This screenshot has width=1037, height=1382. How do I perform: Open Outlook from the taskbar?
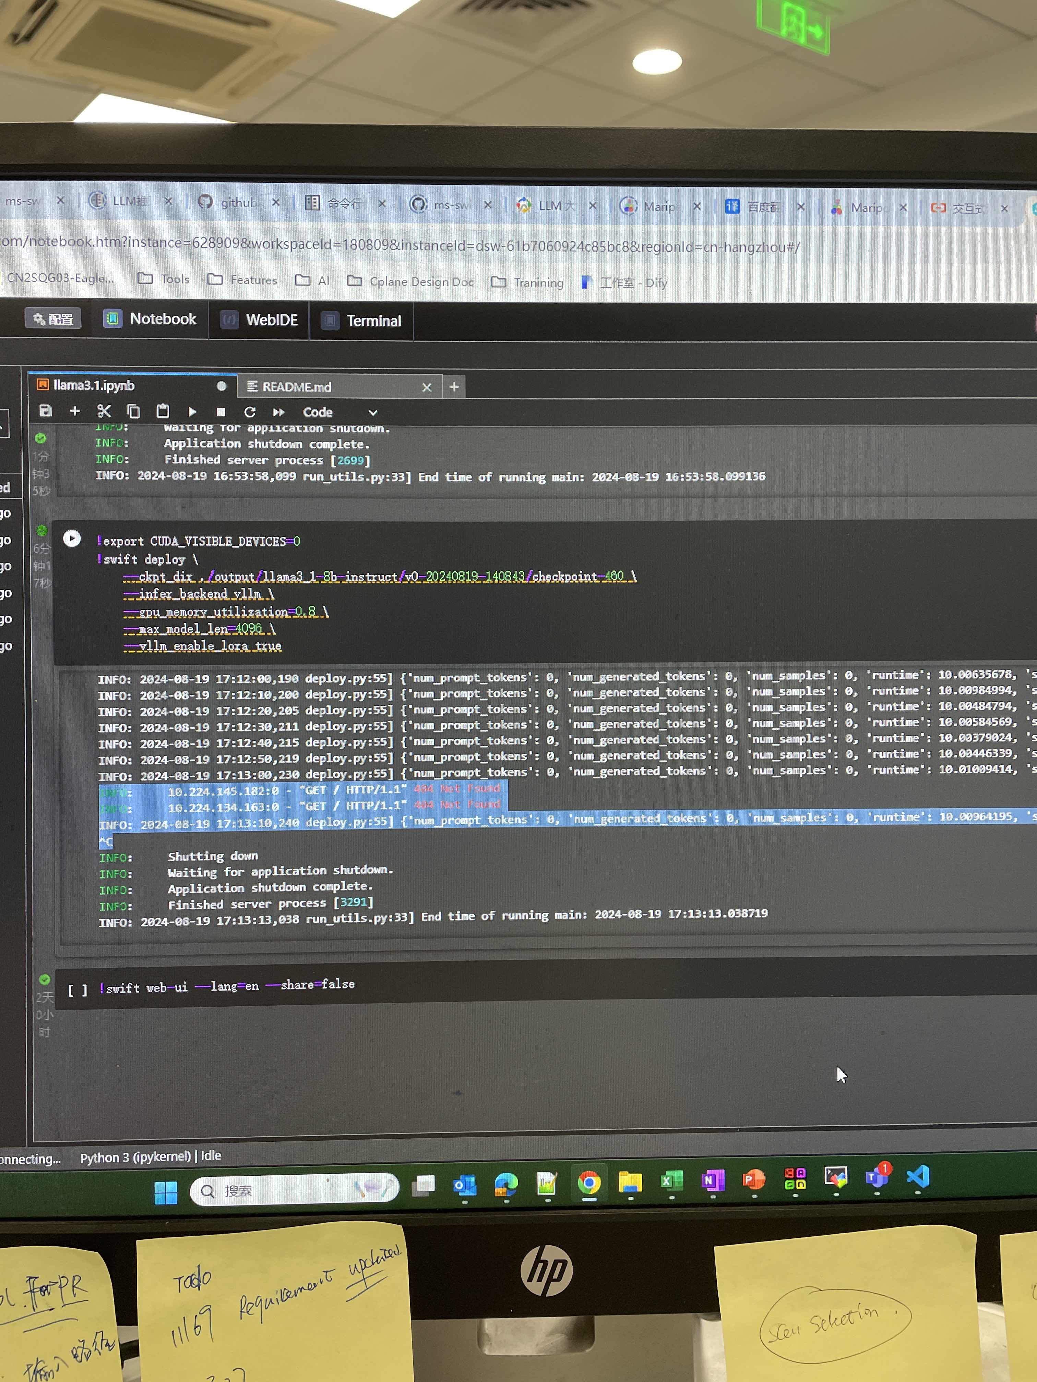click(x=465, y=1185)
